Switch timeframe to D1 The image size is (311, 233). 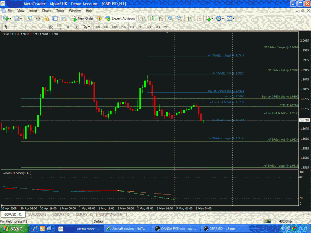click(x=149, y=27)
